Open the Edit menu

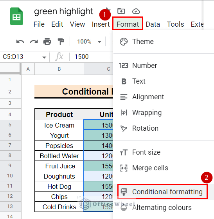tap(57, 24)
